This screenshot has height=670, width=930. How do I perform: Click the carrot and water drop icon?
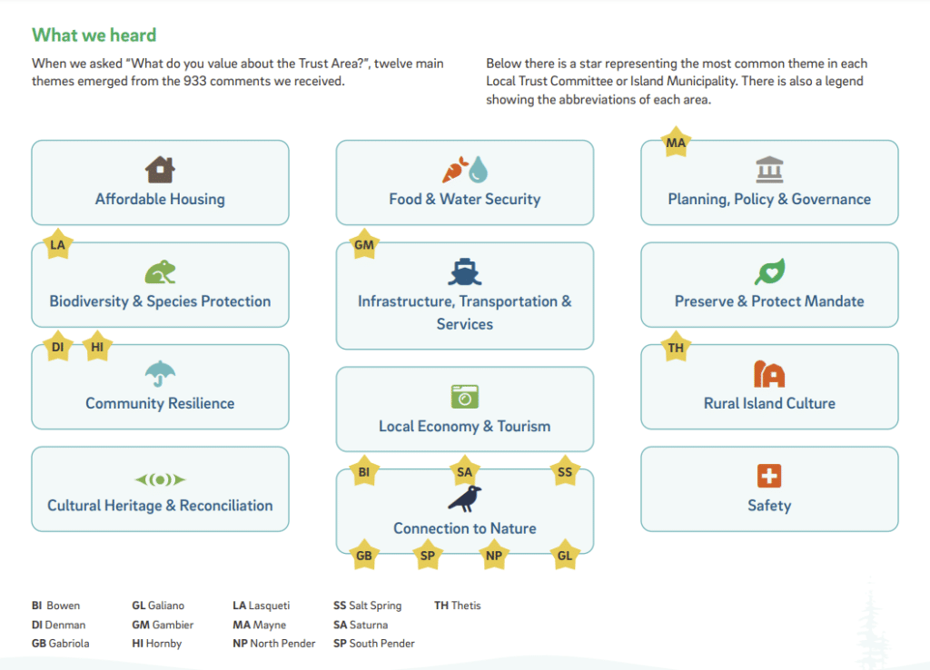[x=465, y=170]
